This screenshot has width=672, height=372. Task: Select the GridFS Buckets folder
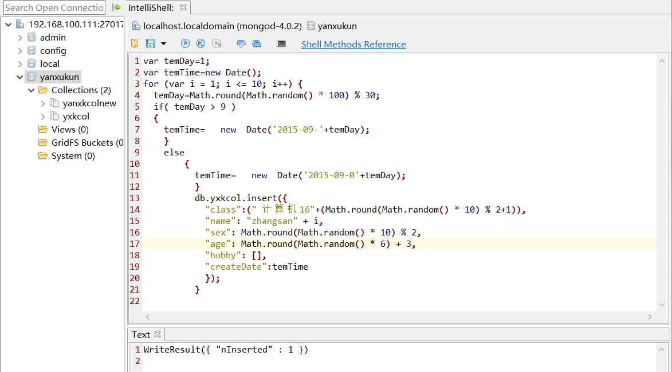click(87, 143)
